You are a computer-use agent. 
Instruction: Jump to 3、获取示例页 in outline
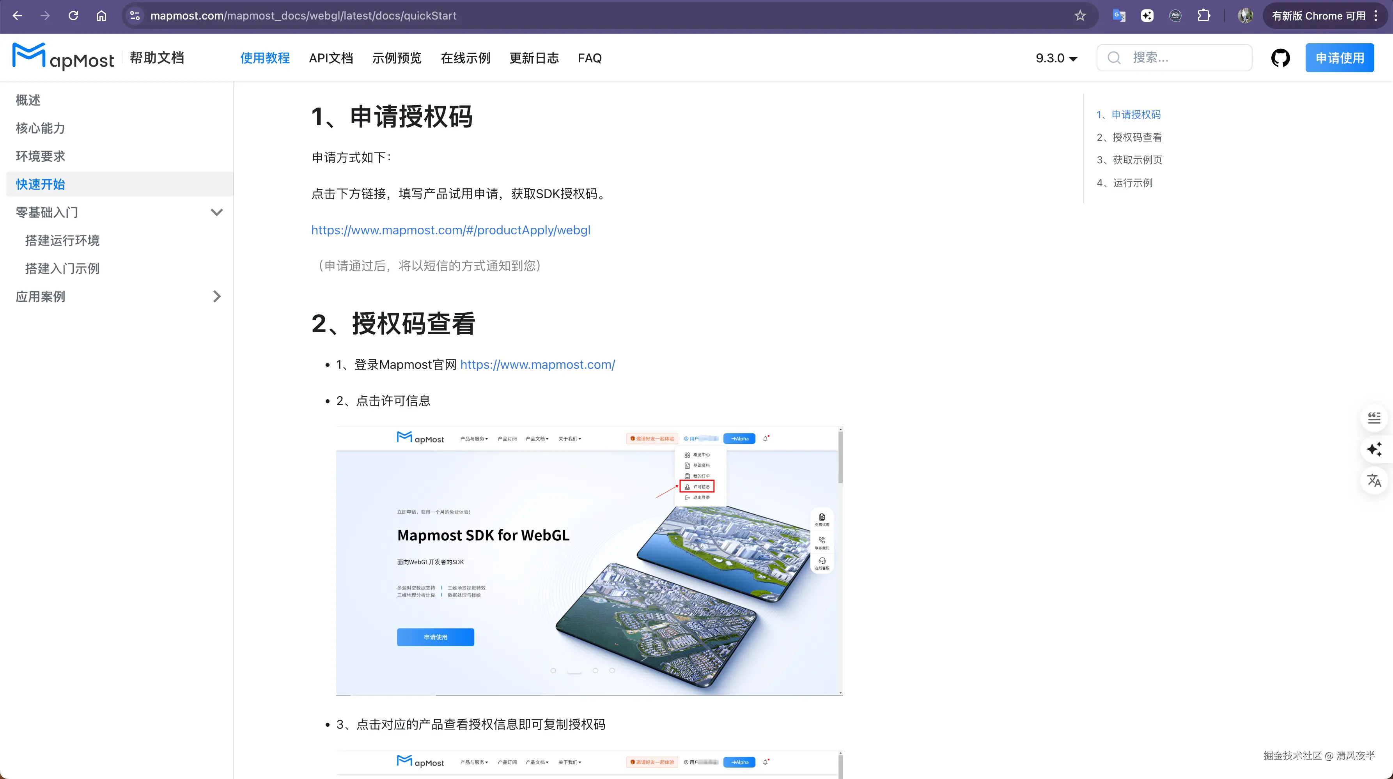tap(1129, 160)
